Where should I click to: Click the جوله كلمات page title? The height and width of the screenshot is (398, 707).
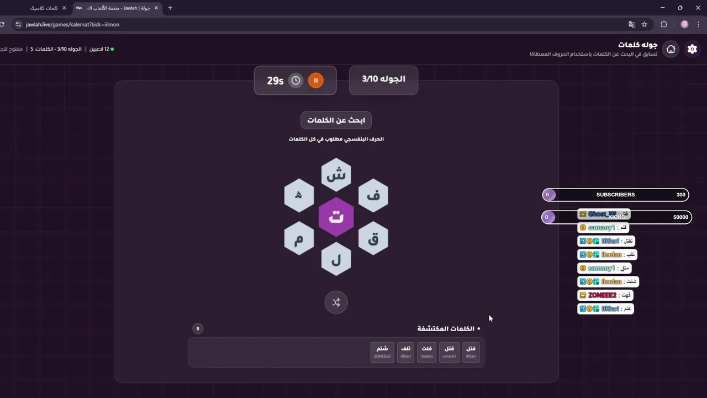point(638,45)
